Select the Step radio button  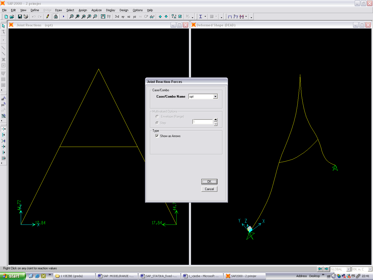click(157, 123)
